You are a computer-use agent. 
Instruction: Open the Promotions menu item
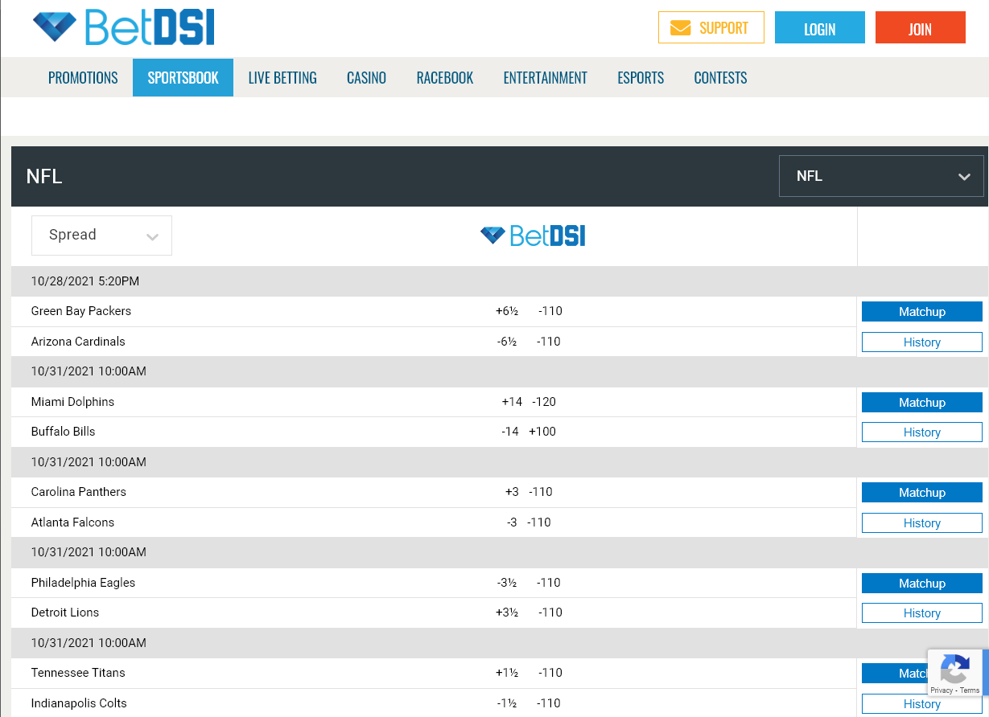click(83, 78)
